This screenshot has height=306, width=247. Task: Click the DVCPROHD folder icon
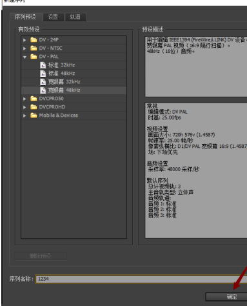(x=34, y=107)
